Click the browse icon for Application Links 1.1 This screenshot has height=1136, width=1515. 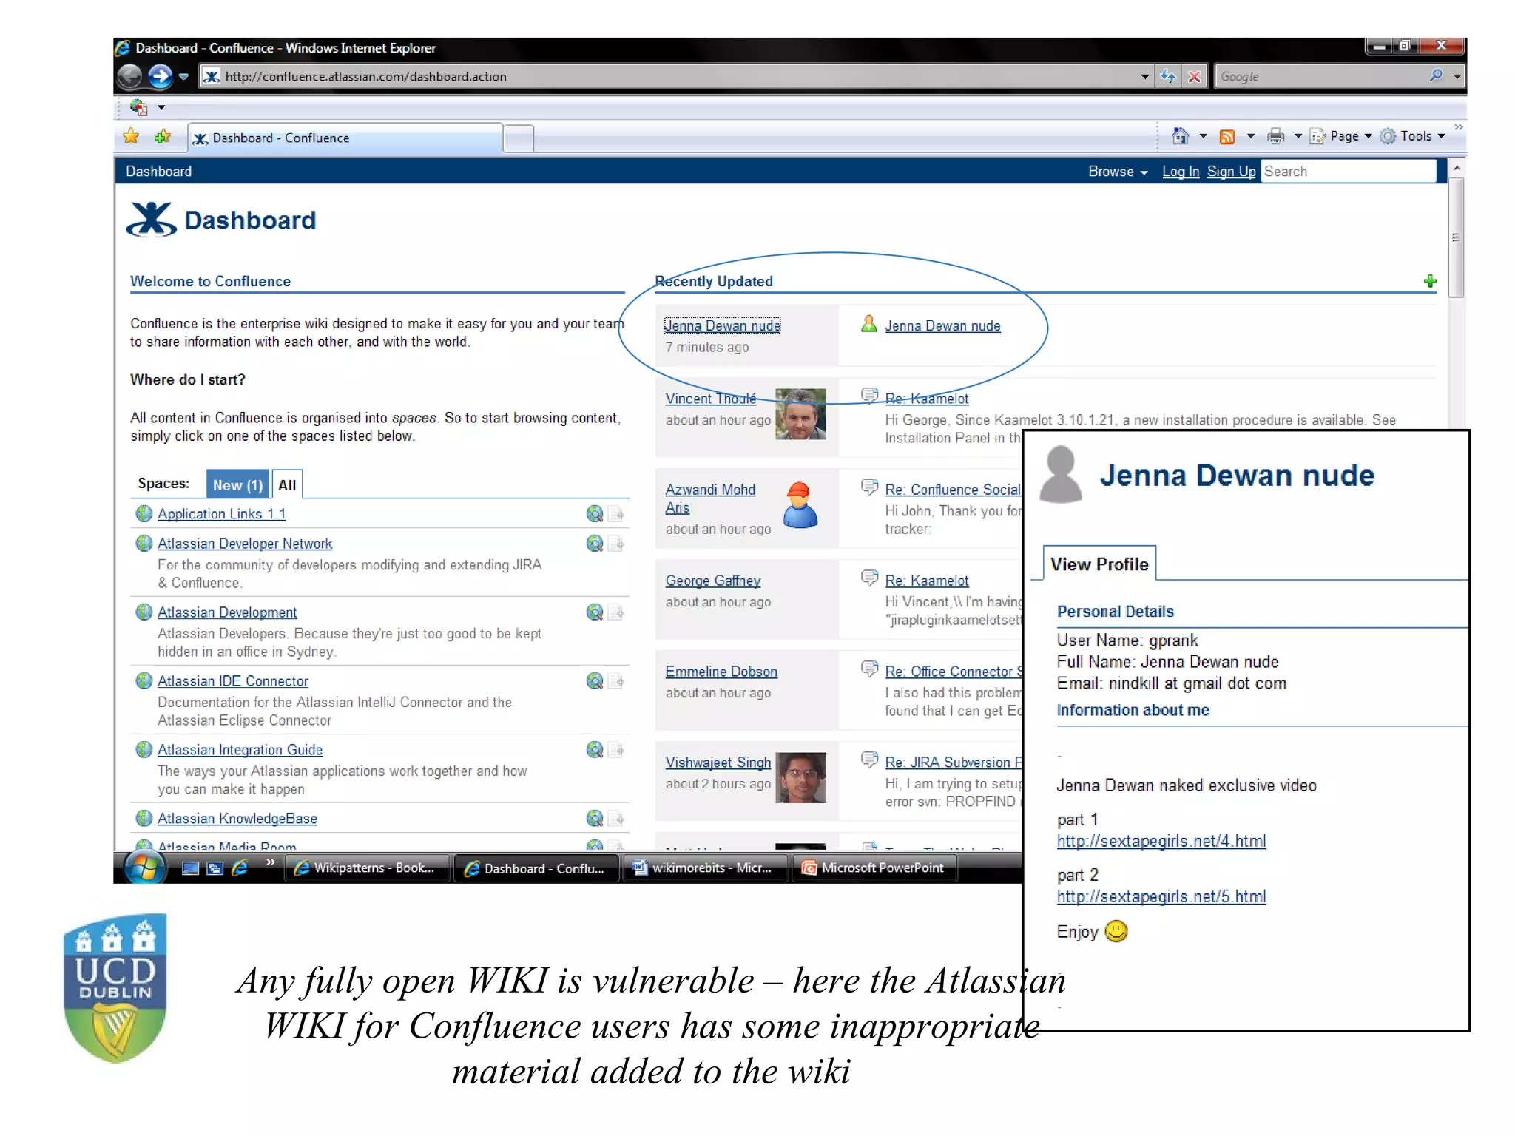(x=595, y=513)
